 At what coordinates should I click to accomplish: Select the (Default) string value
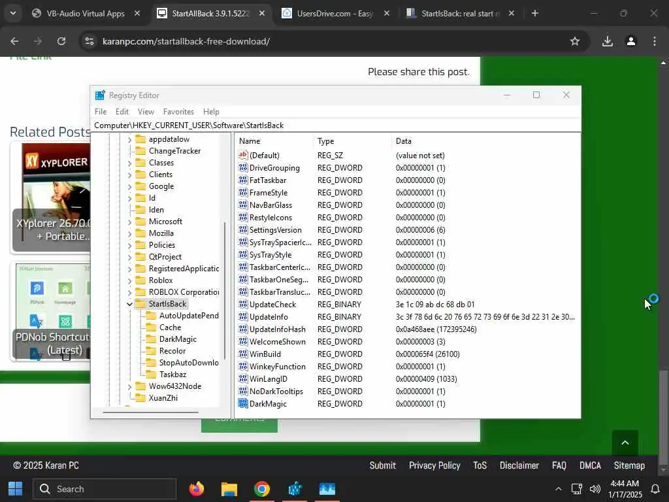(x=264, y=156)
